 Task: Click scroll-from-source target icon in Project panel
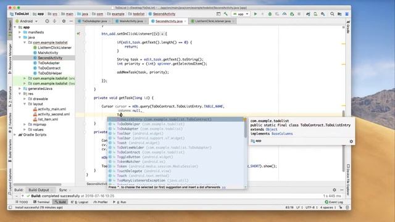pos(47,21)
